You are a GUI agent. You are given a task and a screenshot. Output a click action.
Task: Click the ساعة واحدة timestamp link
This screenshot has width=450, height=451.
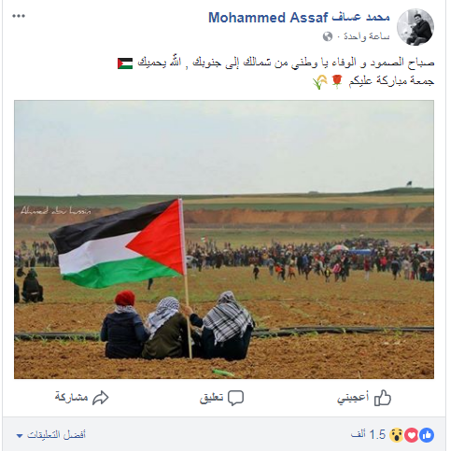click(367, 36)
